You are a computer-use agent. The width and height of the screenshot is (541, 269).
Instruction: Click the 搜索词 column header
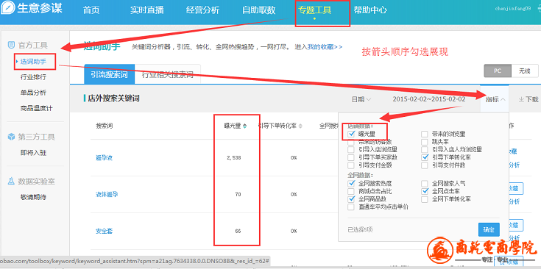104,126
